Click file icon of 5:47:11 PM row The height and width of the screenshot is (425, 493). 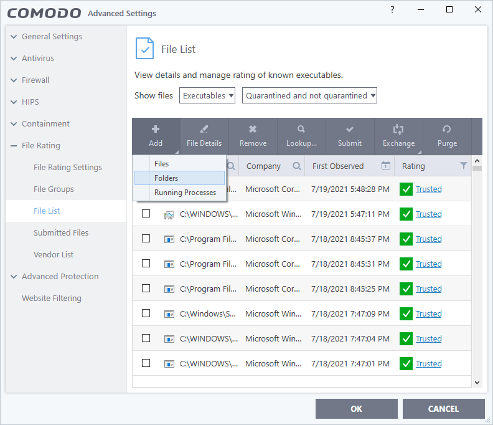pyautogui.click(x=169, y=215)
